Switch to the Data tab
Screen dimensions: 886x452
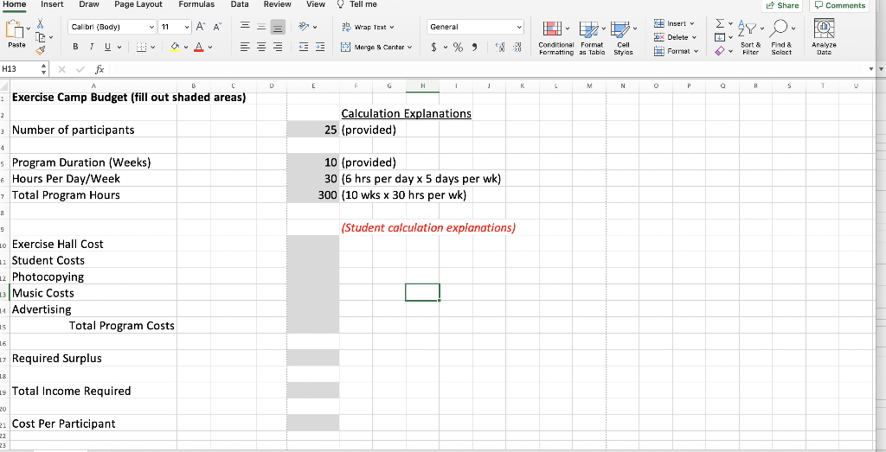point(240,4)
